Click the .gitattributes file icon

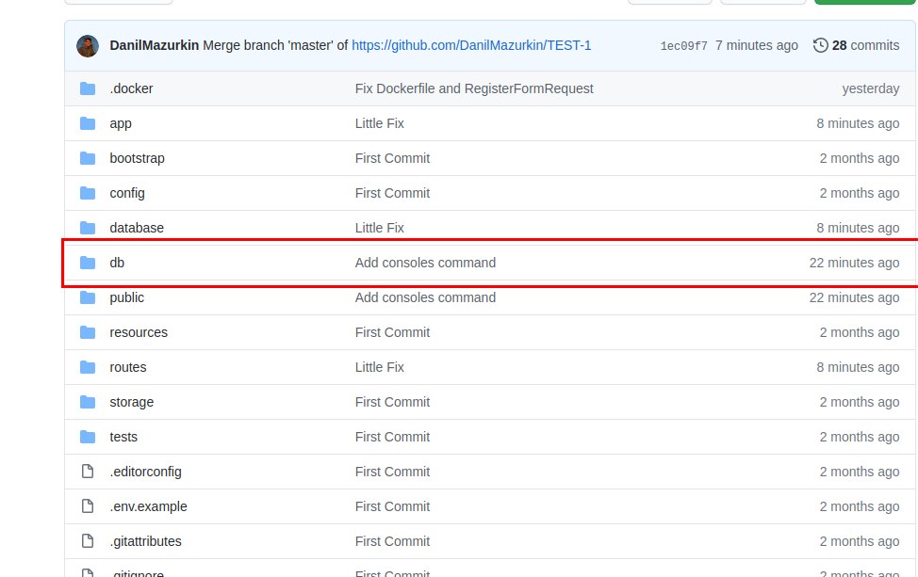pos(88,541)
